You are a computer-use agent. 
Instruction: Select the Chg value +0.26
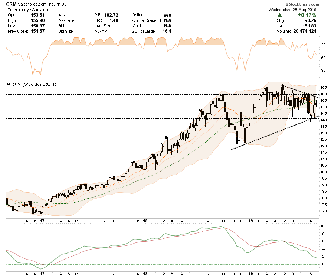tap(311, 20)
